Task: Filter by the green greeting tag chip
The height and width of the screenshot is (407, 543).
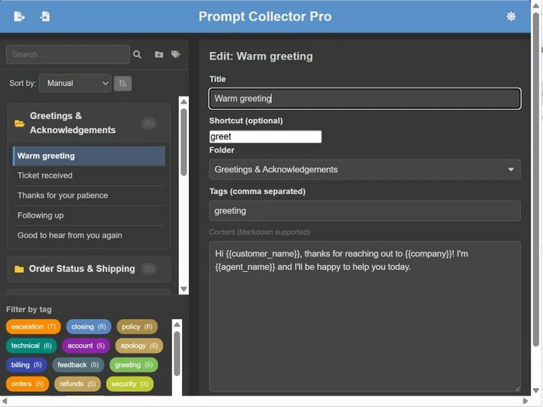Action: click(134, 365)
